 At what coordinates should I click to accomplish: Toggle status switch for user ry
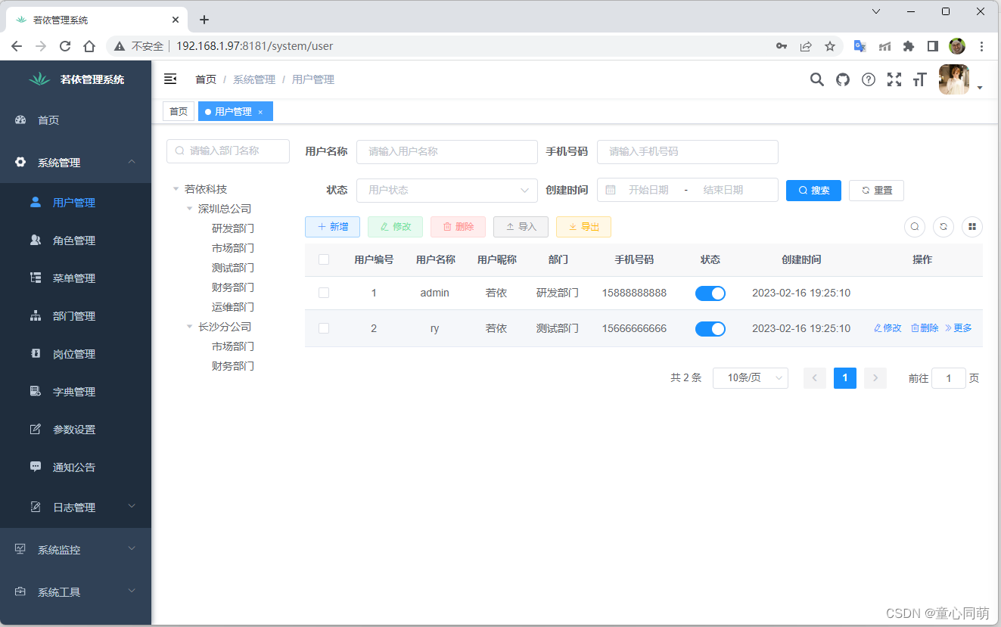tap(710, 328)
